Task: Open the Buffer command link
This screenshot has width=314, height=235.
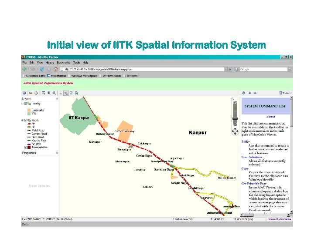Action: point(246,142)
